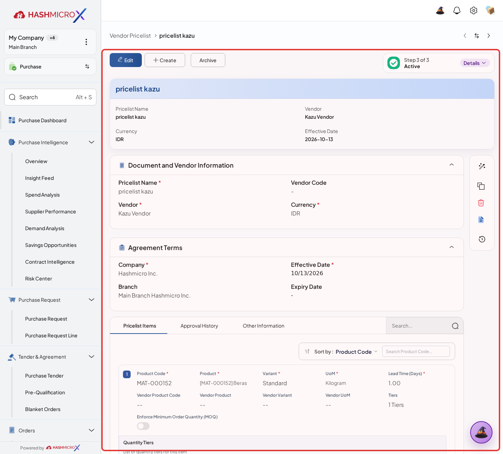Open the Details step dropdown

click(x=475, y=63)
